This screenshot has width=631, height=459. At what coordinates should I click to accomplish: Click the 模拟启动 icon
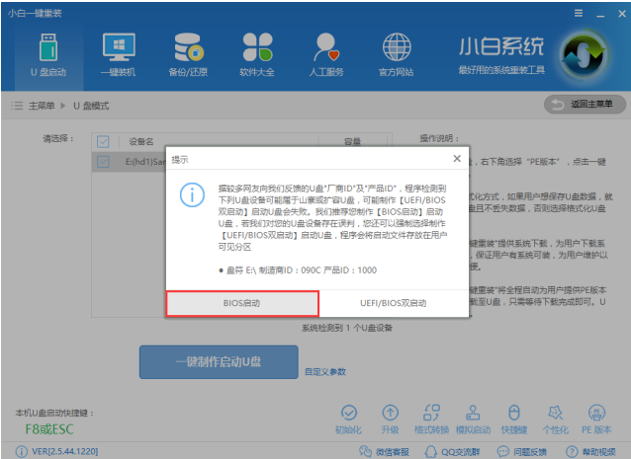click(473, 420)
